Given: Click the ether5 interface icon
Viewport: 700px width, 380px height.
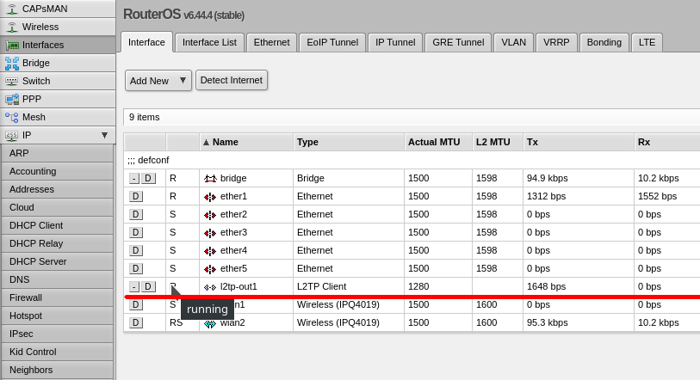Looking at the screenshot, I should pos(210,269).
